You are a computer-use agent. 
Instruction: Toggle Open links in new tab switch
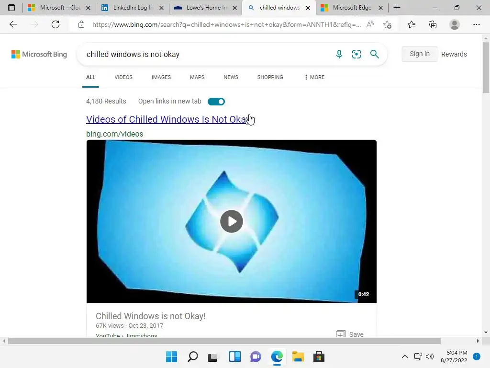(x=216, y=102)
